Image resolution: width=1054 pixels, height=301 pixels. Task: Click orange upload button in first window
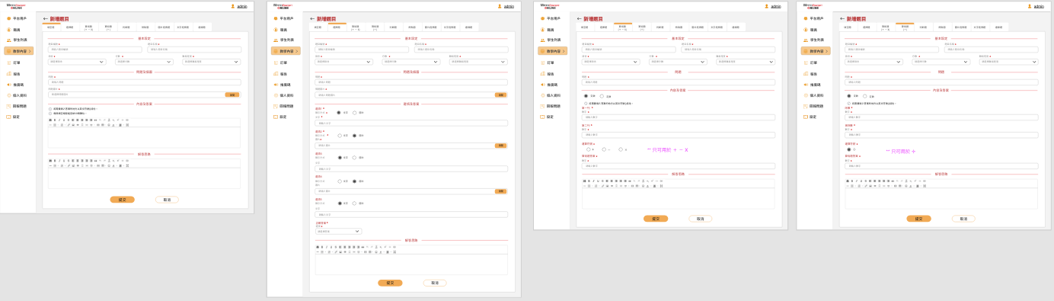[x=232, y=94]
